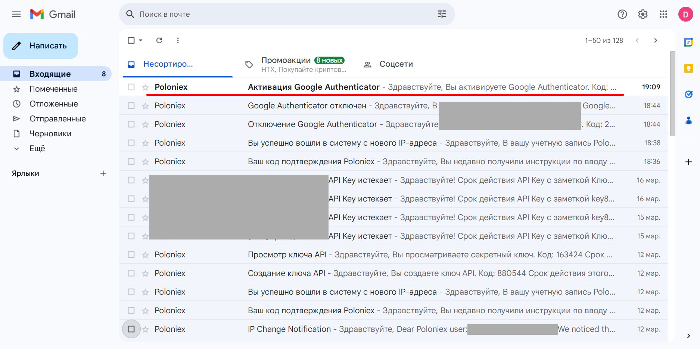This screenshot has width=700, height=349.
Task: Select the Google Authenticator отключен email checkbox
Action: pyautogui.click(x=131, y=105)
